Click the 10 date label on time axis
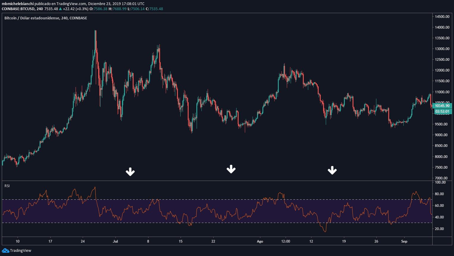Viewport: 454px width, 256px height. [x=18, y=241]
